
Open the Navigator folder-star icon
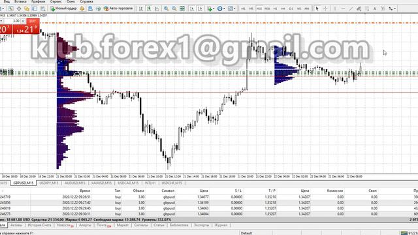27,8
